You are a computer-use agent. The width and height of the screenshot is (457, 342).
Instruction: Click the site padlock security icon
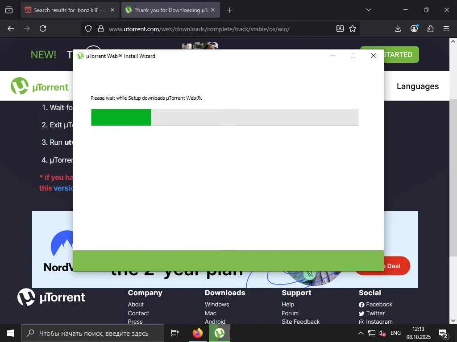tap(101, 28)
